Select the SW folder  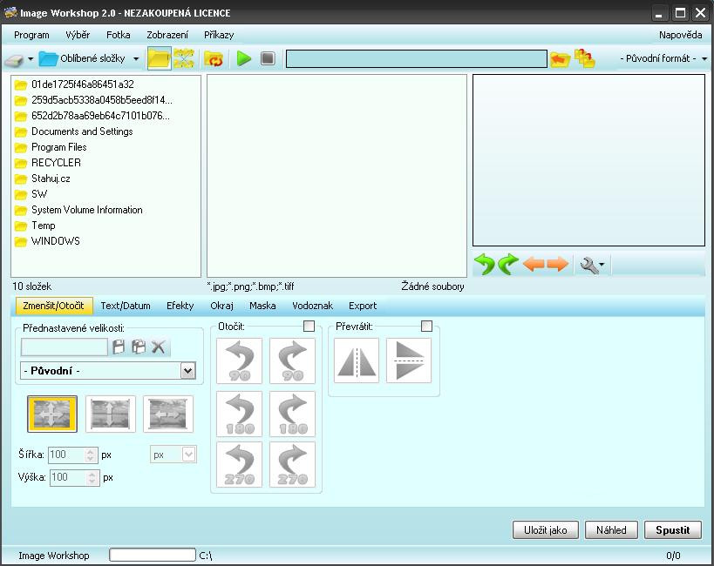pyautogui.click(x=31, y=194)
